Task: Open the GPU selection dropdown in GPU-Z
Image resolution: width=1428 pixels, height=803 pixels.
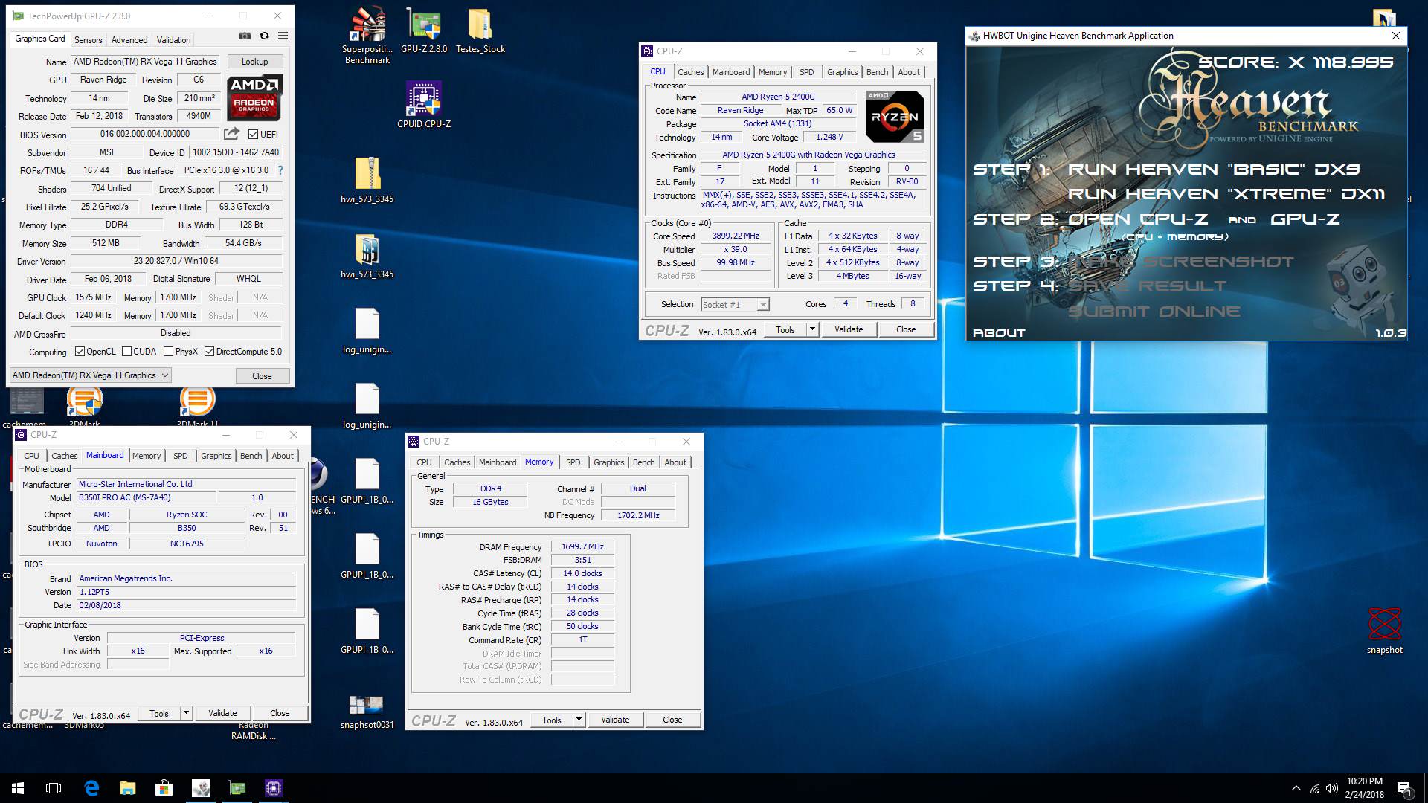Action: point(91,375)
